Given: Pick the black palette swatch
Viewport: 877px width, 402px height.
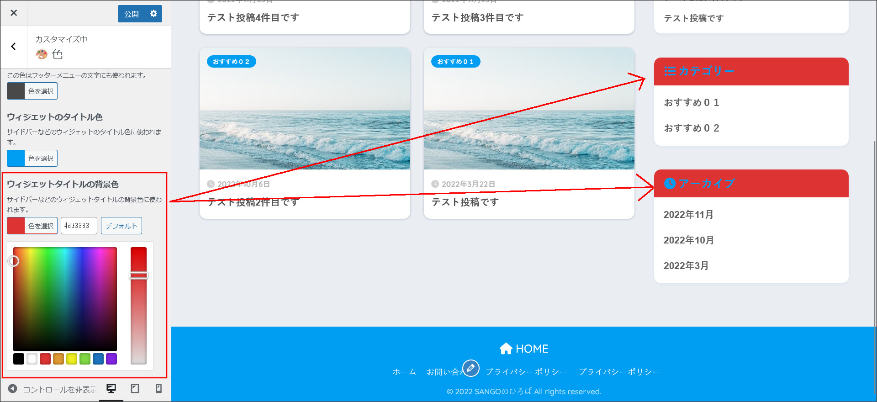Looking at the screenshot, I should click(x=19, y=359).
